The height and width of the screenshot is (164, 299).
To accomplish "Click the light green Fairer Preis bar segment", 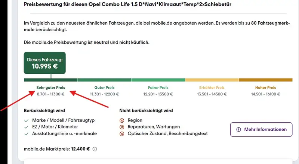I will [x=158, y=80].
